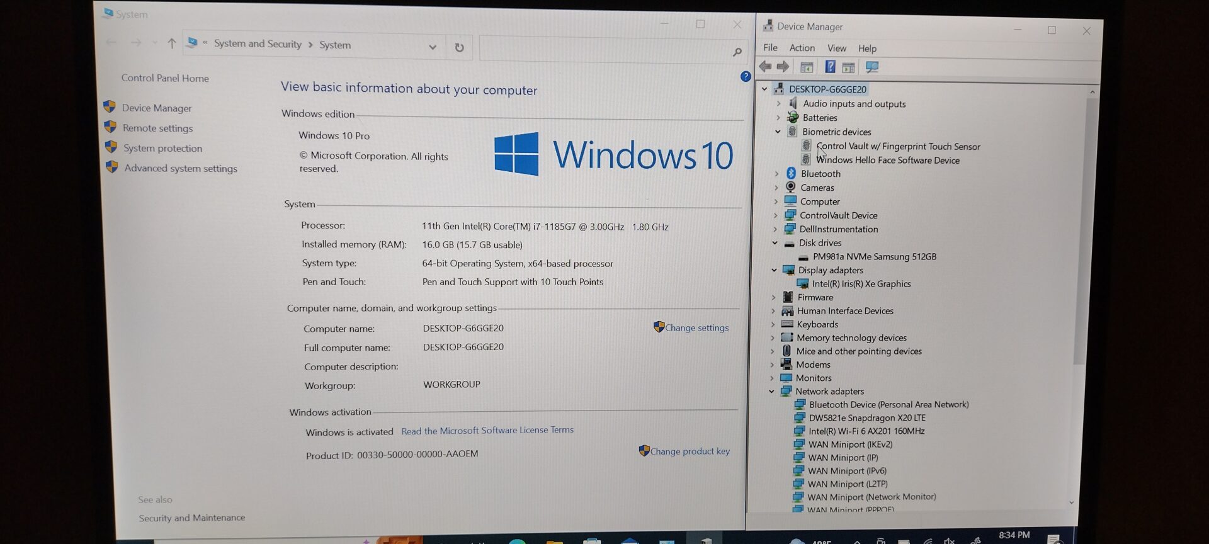Select Bluetooth Device (Personal Area Network)
The height and width of the screenshot is (544, 1209).
tap(889, 404)
